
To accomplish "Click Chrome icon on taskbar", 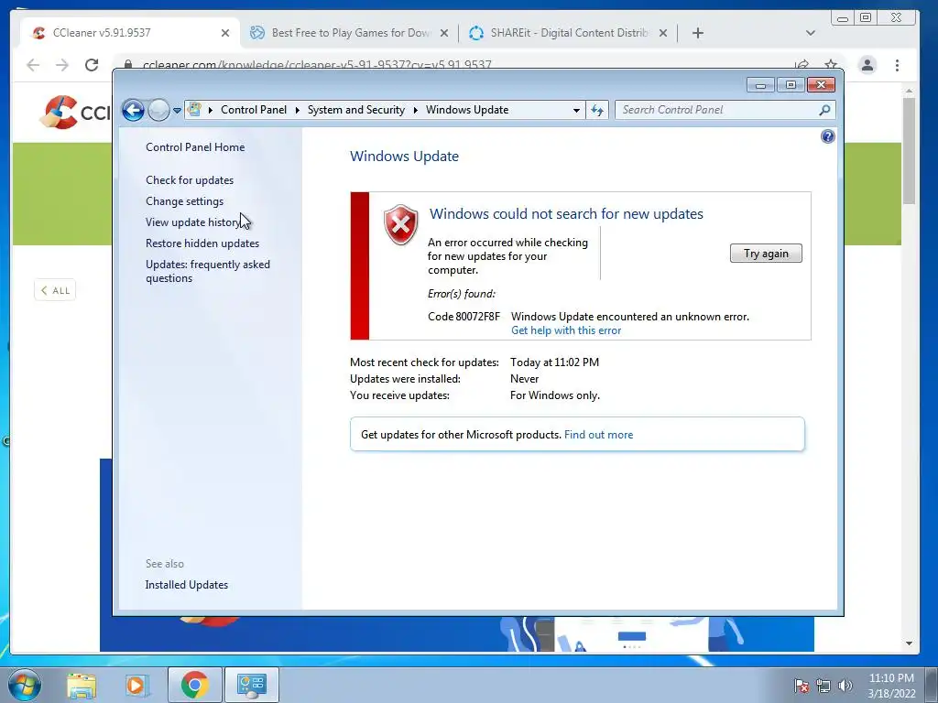I will coord(195,685).
